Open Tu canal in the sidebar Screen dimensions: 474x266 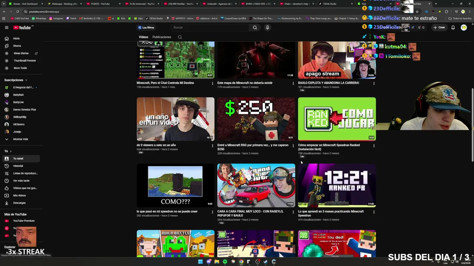[x=21, y=158]
